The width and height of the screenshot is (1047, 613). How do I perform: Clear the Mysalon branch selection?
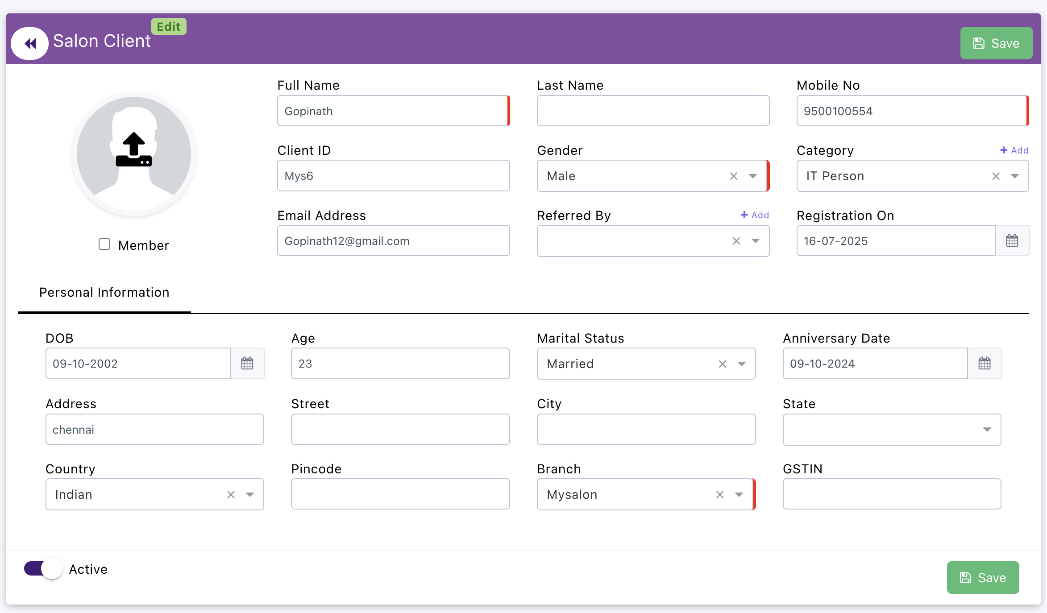click(x=719, y=495)
